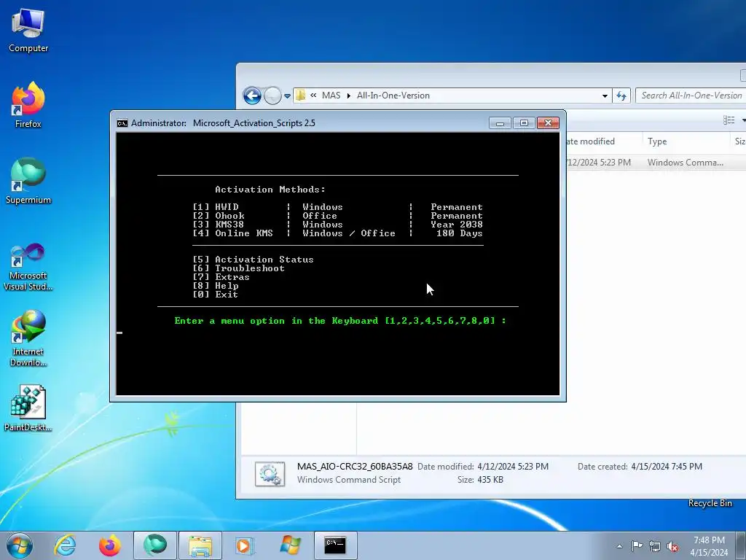Click the folder icon in Explorer address bar
The height and width of the screenshot is (560, 746).
301,96
